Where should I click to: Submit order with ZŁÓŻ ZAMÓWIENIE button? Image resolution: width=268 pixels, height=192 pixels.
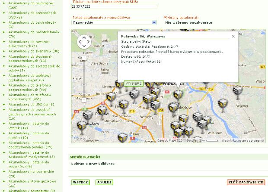pos(246,182)
